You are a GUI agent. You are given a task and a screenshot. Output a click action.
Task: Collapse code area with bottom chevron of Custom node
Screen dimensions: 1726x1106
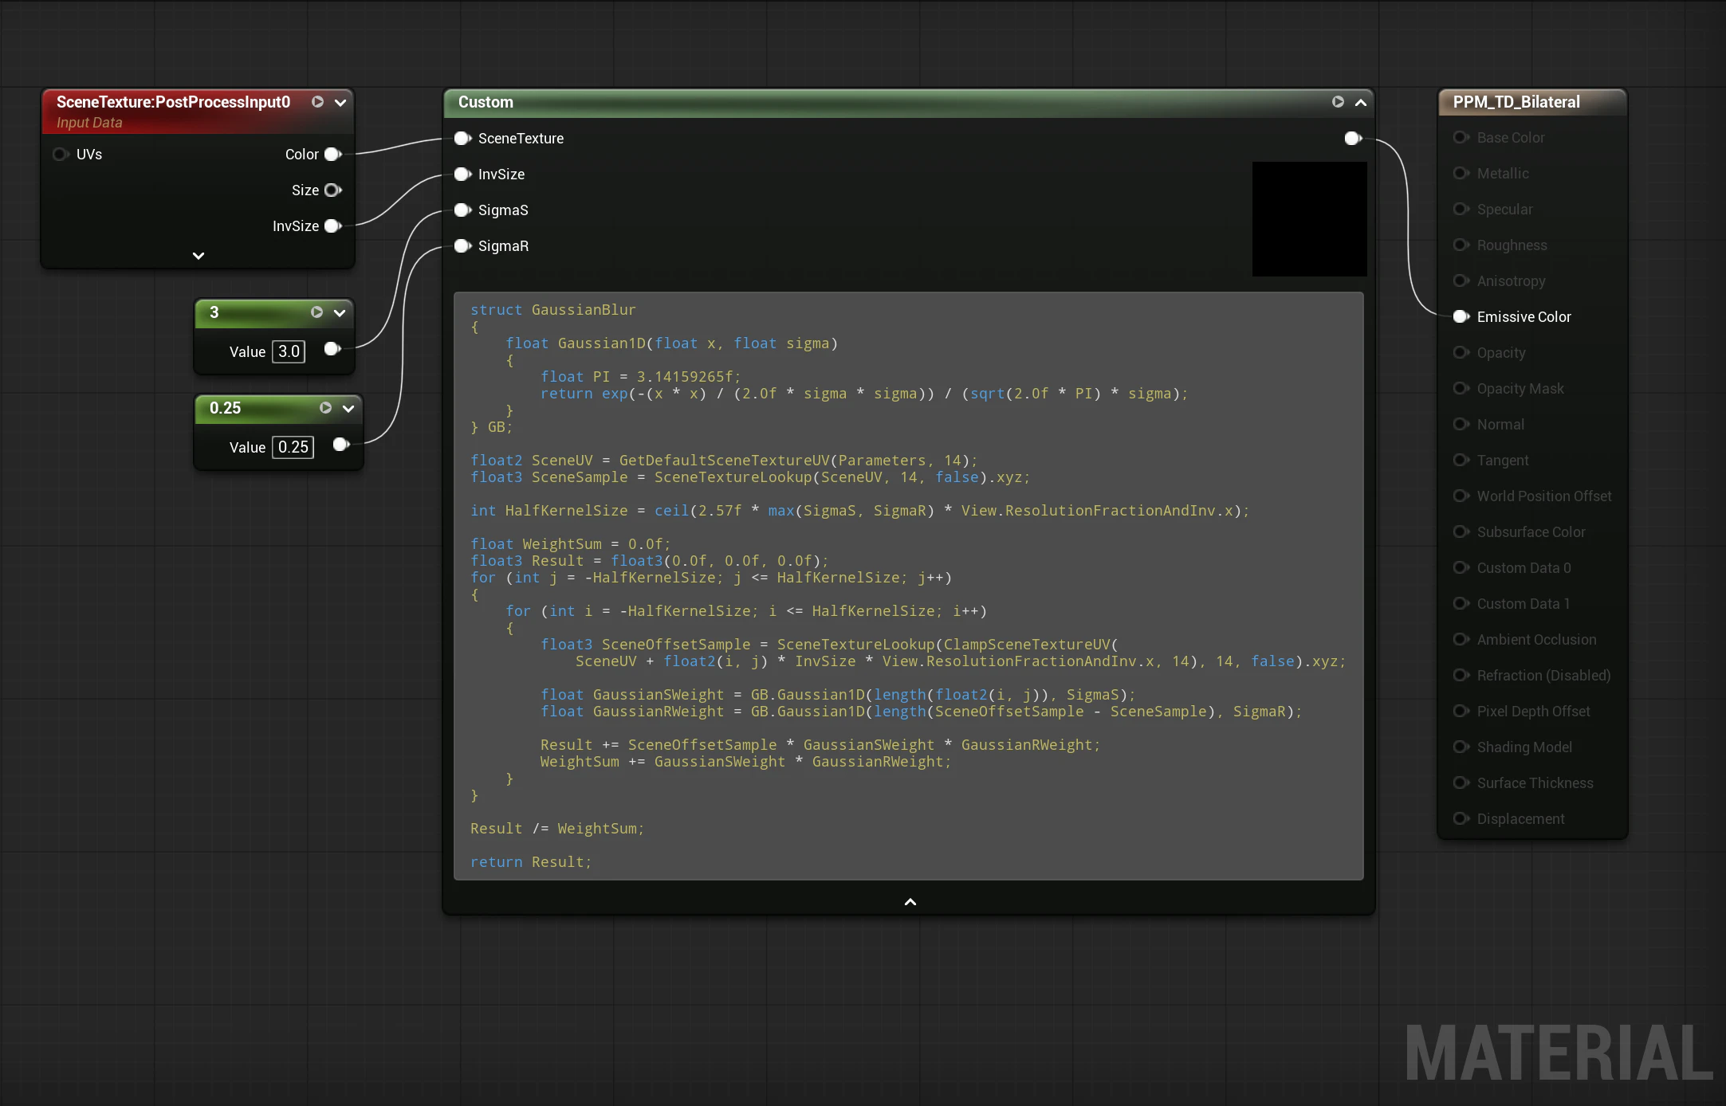click(910, 902)
